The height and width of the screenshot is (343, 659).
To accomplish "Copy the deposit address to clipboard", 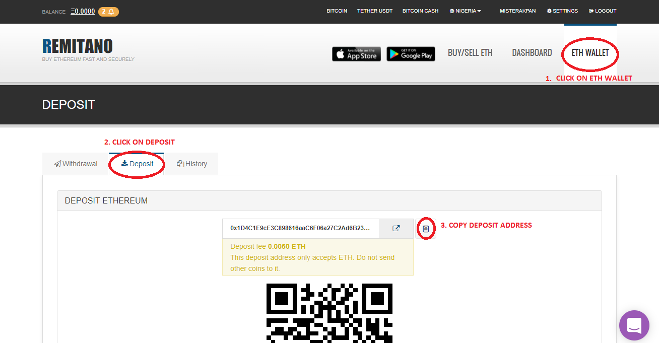I will (x=426, y=229).
